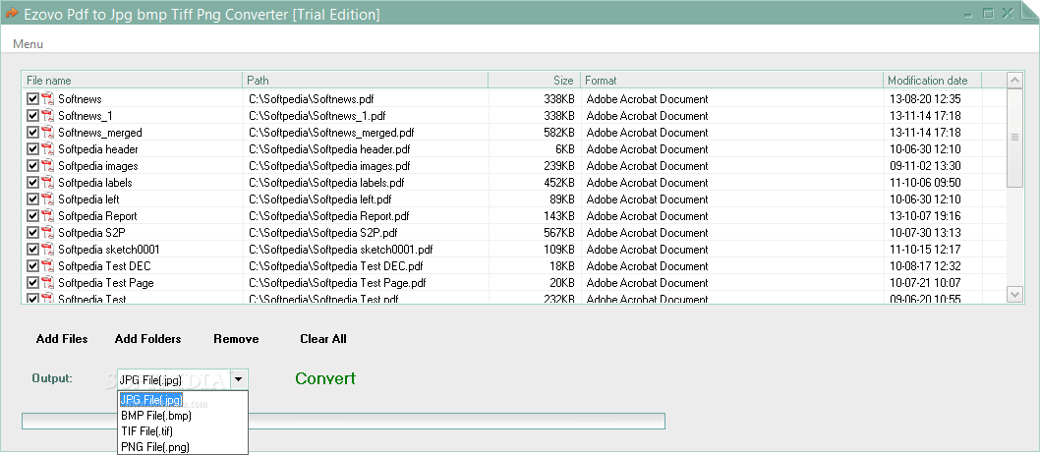The image size is (1040, 455).
Task: Uncheck the Softnews file checkbox
Action: click(x=32, y=99)
